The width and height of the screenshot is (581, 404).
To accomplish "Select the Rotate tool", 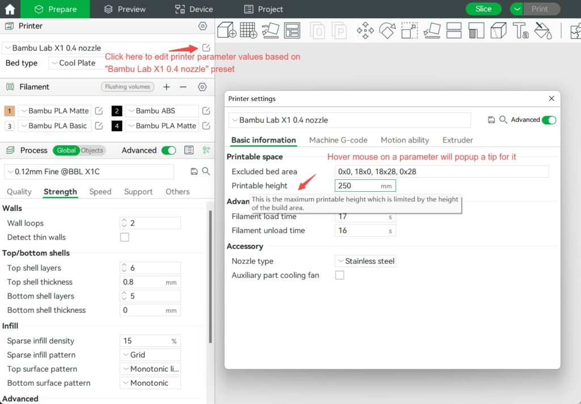I will (388, 32).
